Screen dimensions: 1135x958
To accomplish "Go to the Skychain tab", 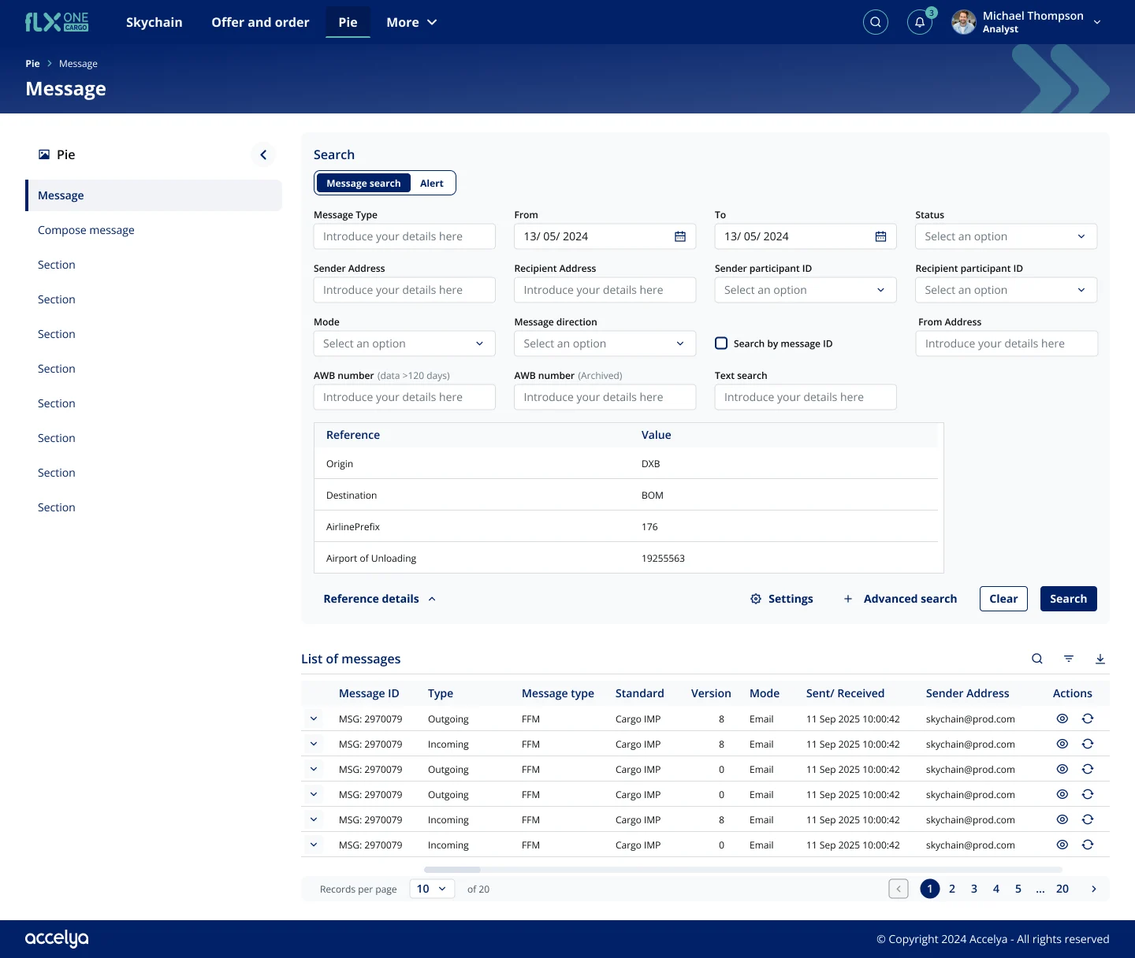I will 154,22.
